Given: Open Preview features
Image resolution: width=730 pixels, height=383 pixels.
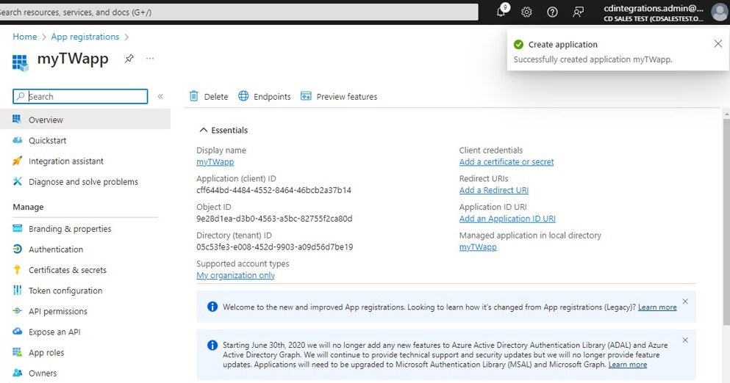Looking at the screenshot, I should pyautogui.click(x=339, y=97).
